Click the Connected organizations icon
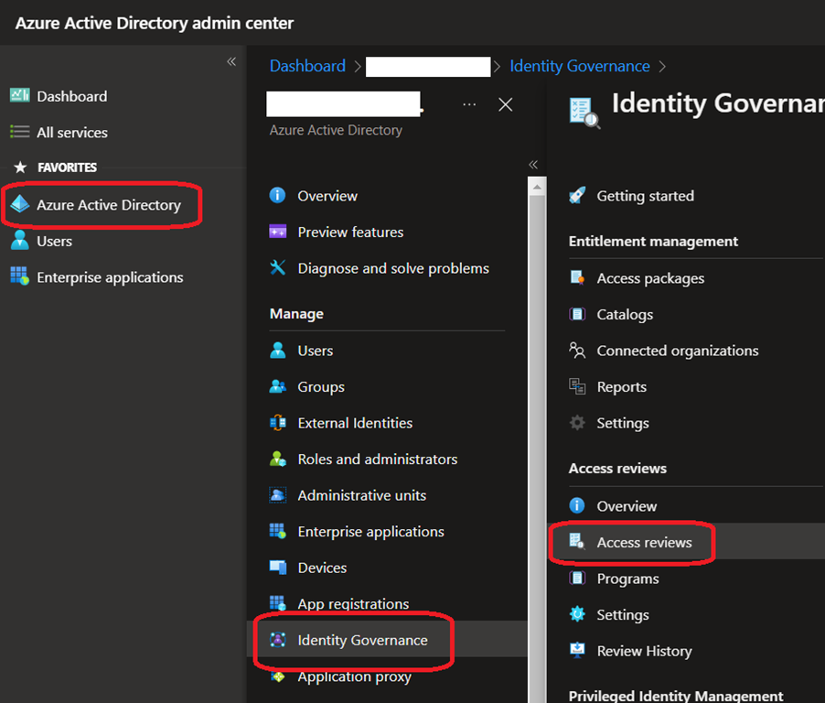Image resolution: width=825 pixels, height=703 pixels. point(577,351)
